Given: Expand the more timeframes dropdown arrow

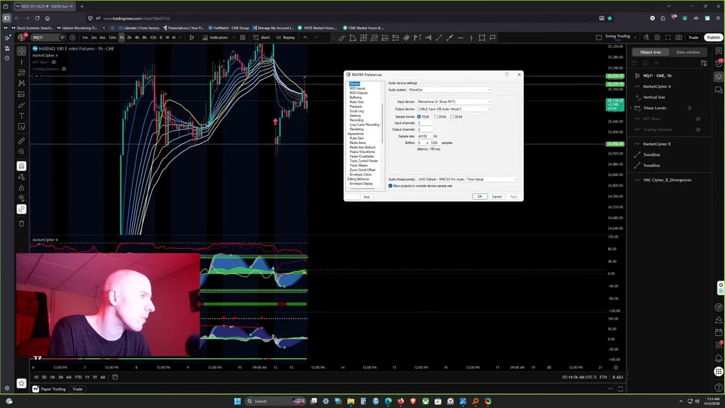Looking at the screenshot, I should (181, 37).
